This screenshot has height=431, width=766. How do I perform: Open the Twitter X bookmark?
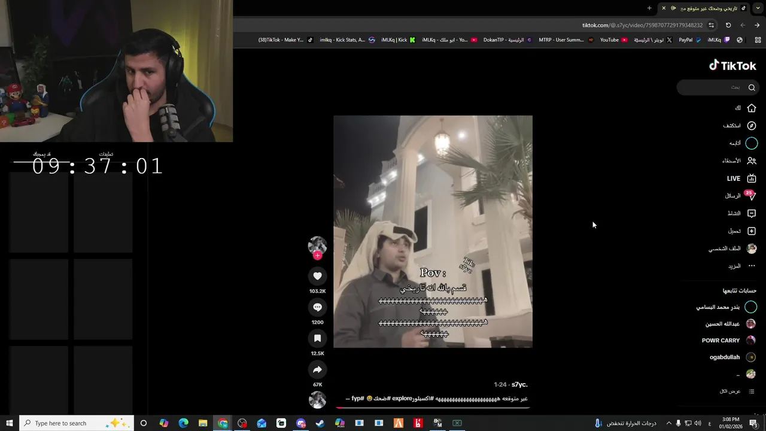[653, 40]
